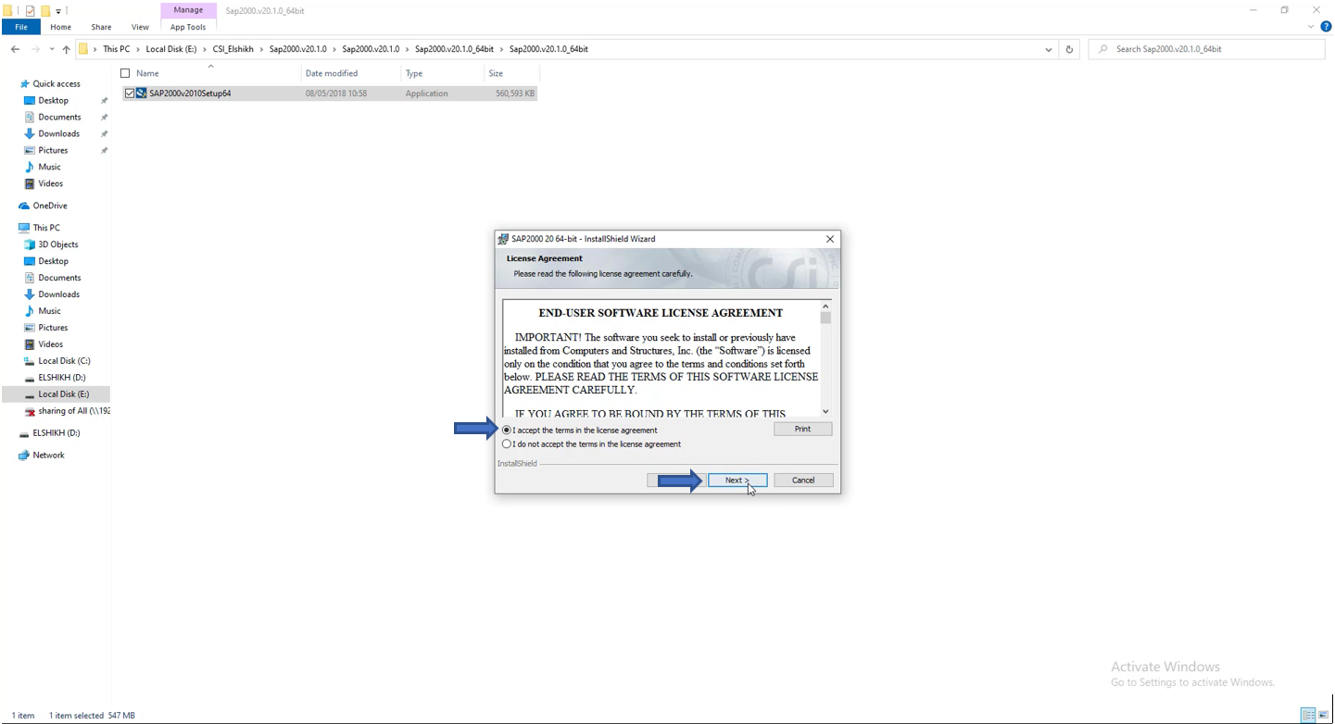Select I do not accept the terms
Image resolution: width=1335 pixels, height=724 pixels.
click(507, 444)
